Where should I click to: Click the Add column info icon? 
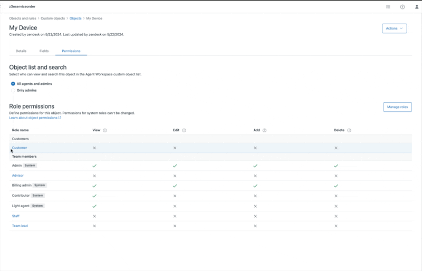point(265,130)
